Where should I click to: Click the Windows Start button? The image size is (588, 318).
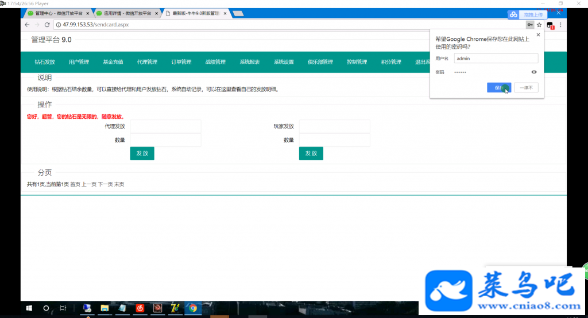point(29,308)
